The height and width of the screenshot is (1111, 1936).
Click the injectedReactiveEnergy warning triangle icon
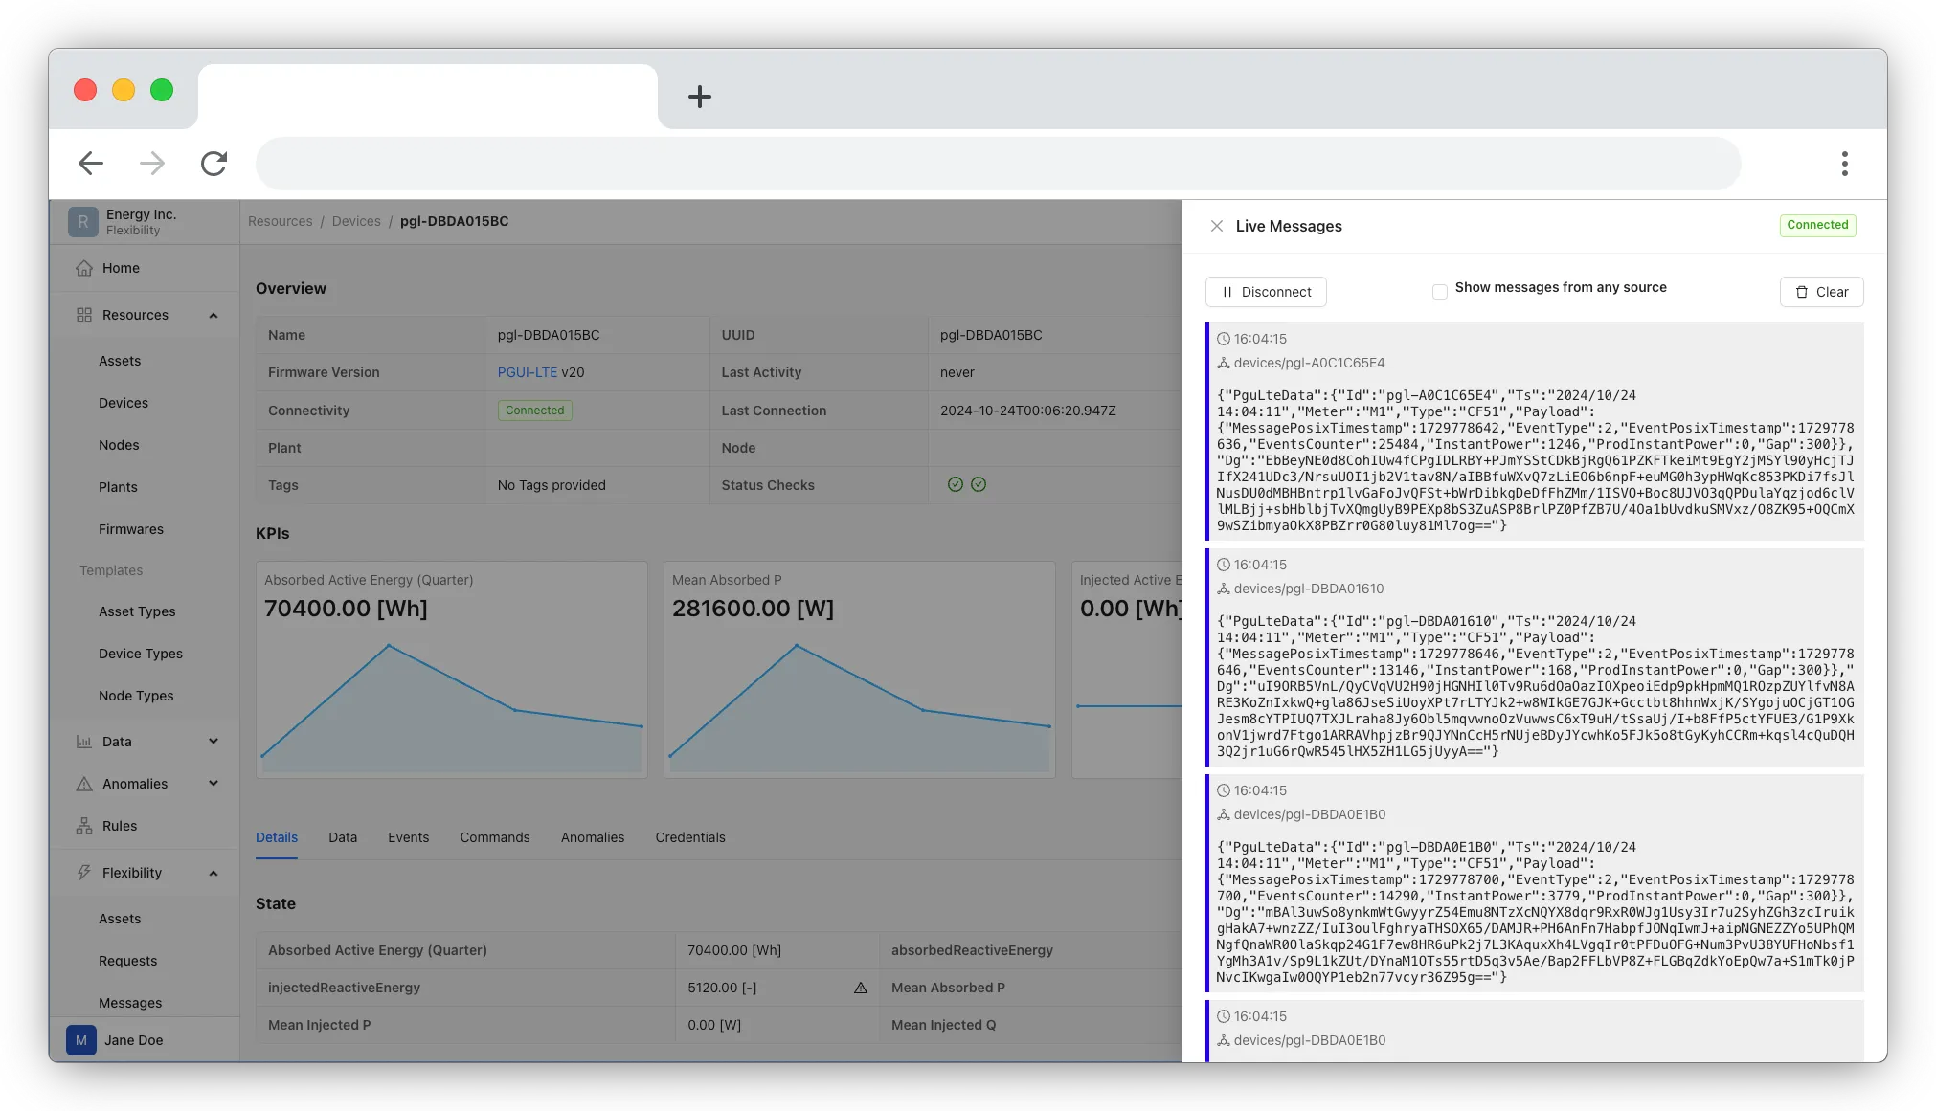861,988
